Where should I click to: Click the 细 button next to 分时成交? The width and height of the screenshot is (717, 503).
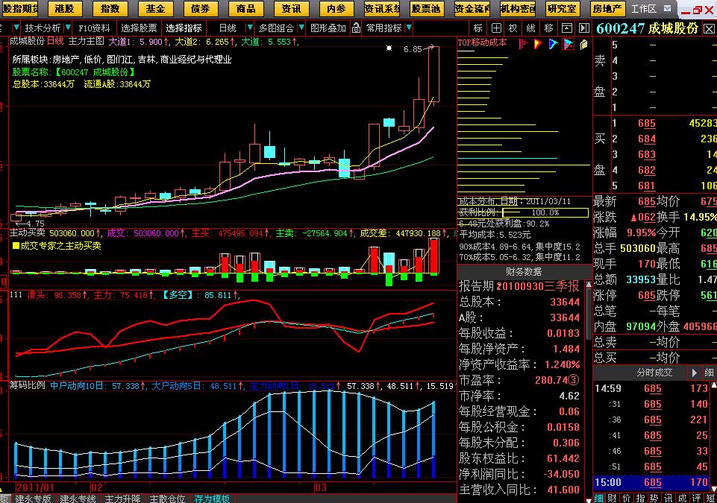tap(709, 373)
